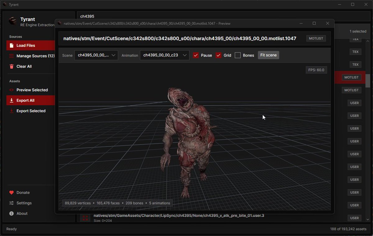Image resolution: width=373 pixels, height=236 pixels.
Task: Click the 5 animations stat
Action: pyautogui.click(x=159, y=203)
